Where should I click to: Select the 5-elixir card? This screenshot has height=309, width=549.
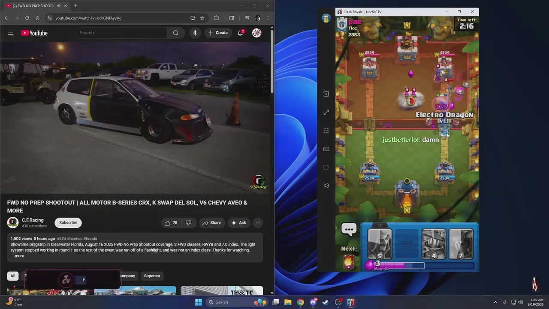[x=380, y=244]
